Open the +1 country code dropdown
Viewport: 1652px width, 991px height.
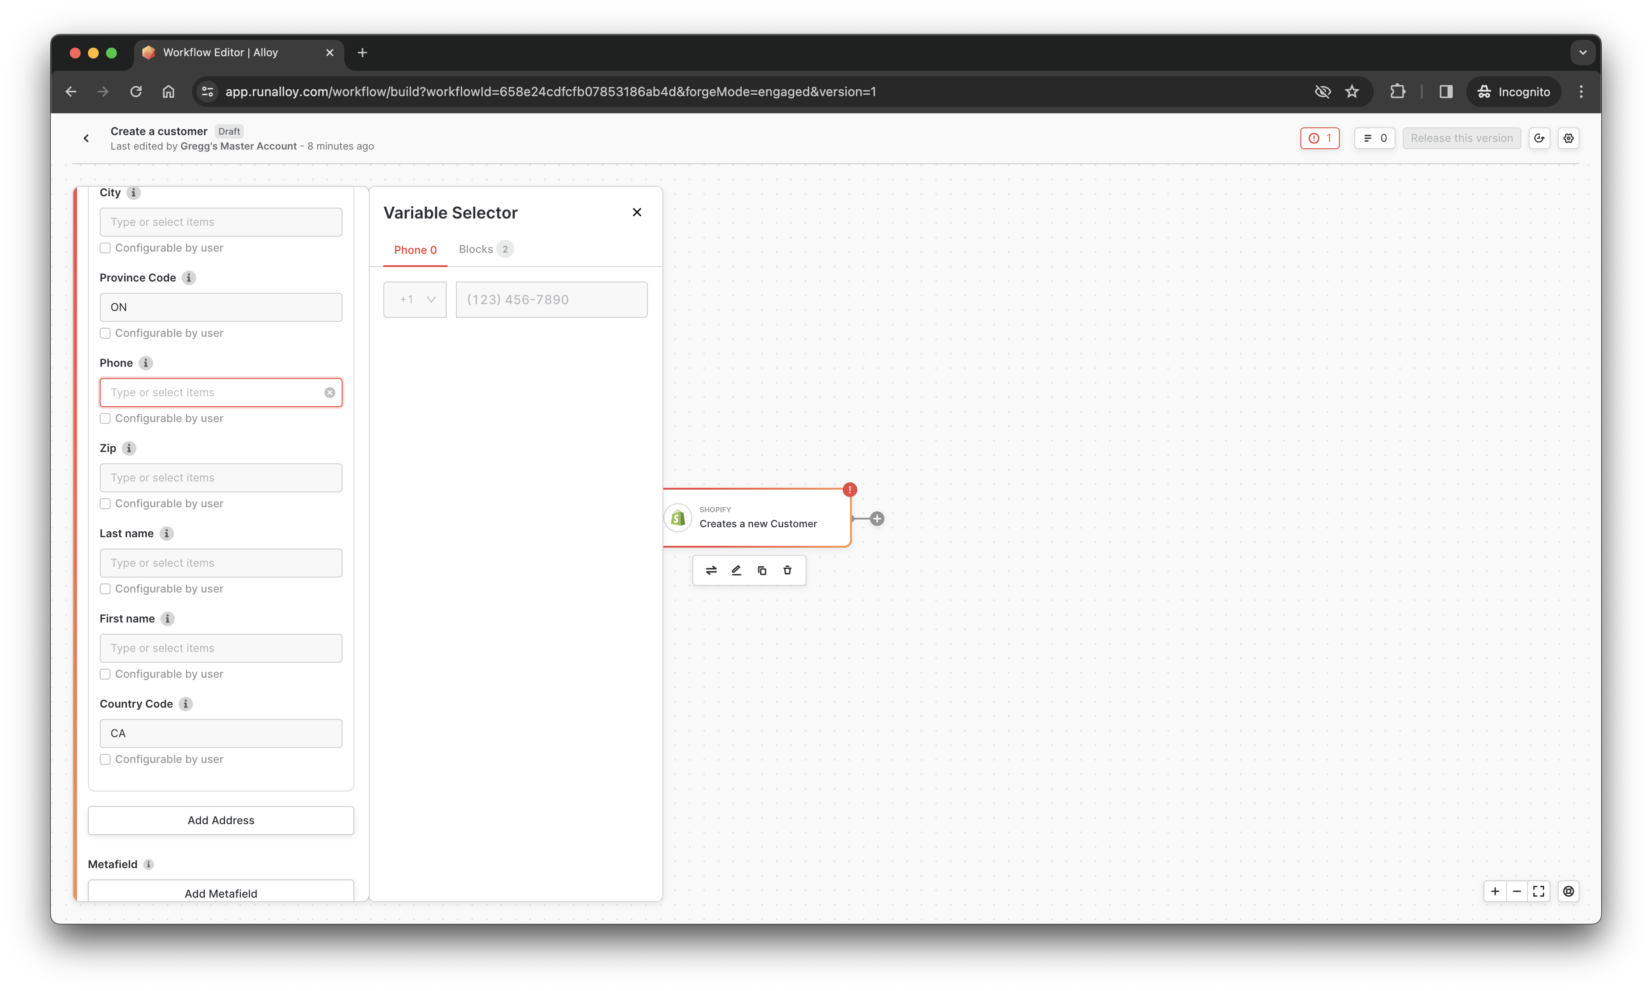coord(415,300)
